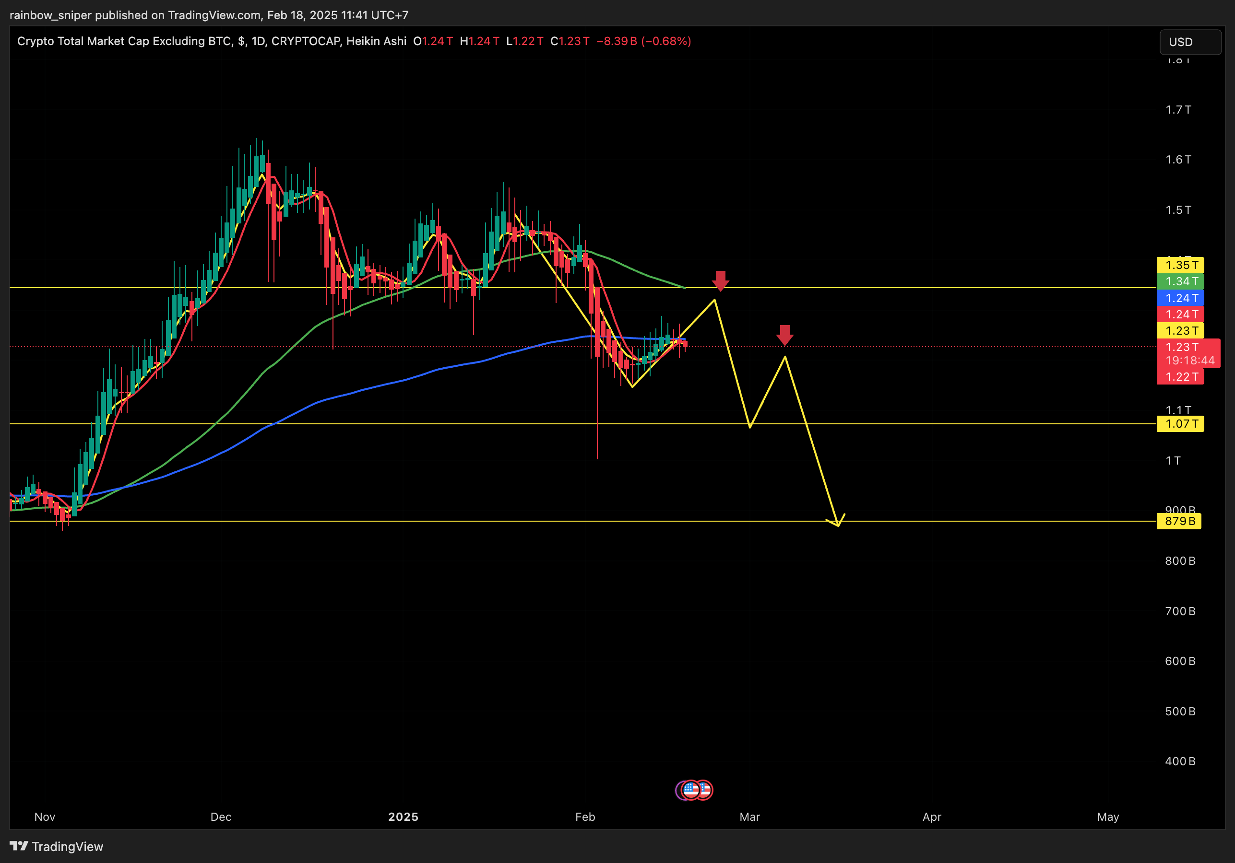1235x863 pixels.
Task: Click the 1.6 T price axis label
Action: 1178,160
